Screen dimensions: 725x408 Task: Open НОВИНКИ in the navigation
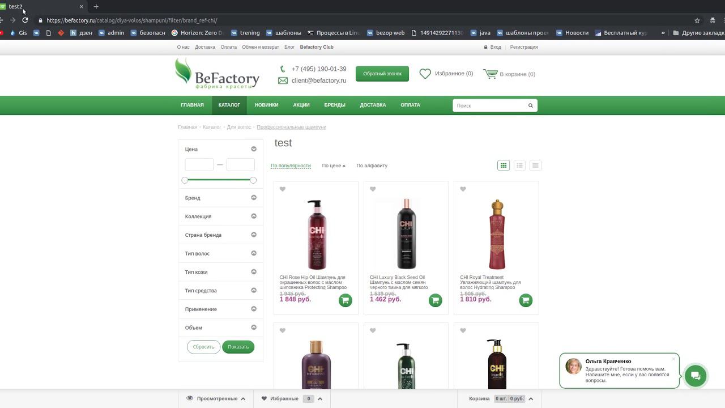pos(266,105)
